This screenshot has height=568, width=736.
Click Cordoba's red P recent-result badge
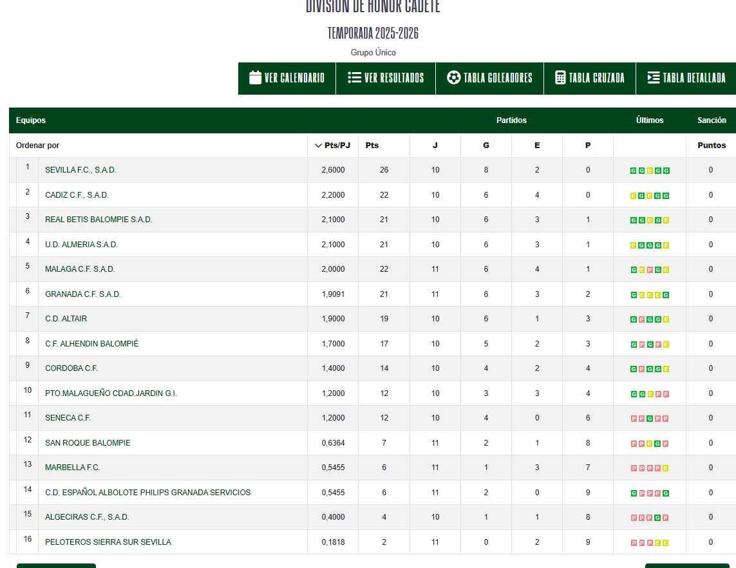pos(641,369)
